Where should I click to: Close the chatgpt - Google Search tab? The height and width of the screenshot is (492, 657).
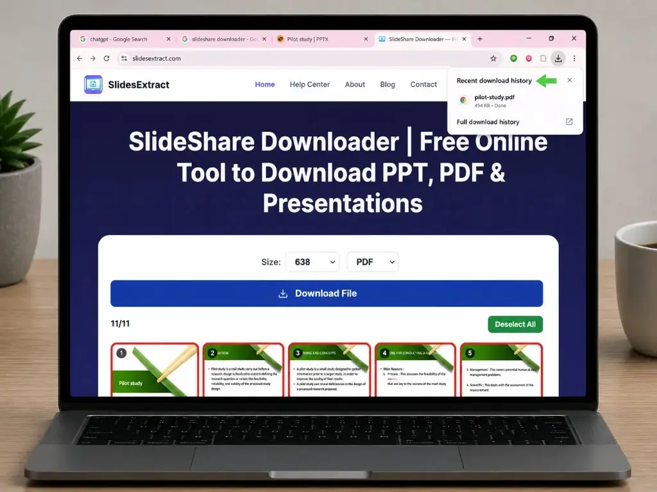(x=169, y=39)
